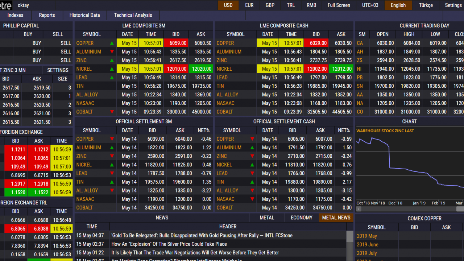Click green up arrow beside NICKEL in Official Settlement 3M
464x261 pixels.
(112, 165)
